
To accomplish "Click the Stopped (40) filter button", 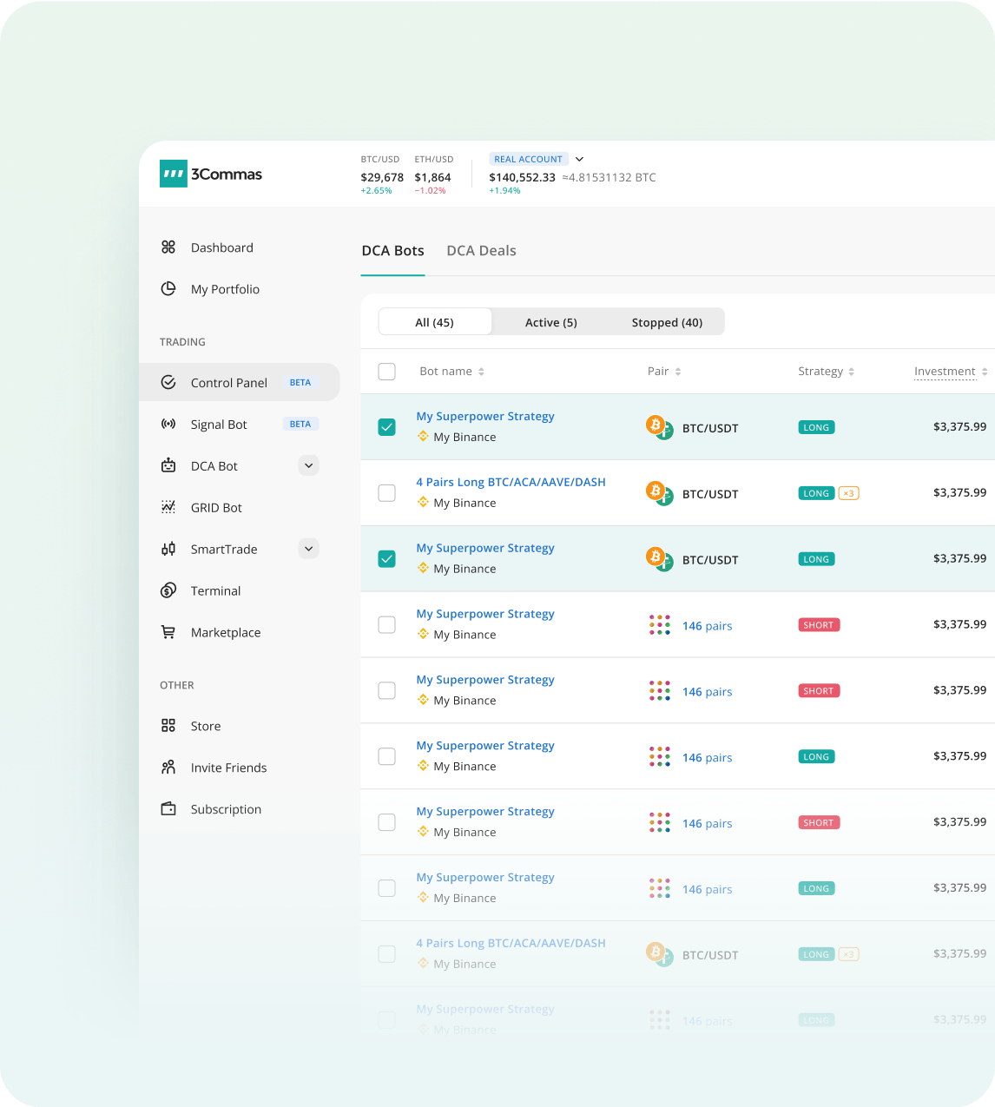I will (667, 322).
